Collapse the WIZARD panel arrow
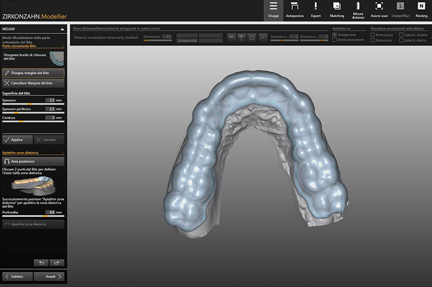This screenshot has height=287, width=432. pyautogui.click(x=62, y=29)
